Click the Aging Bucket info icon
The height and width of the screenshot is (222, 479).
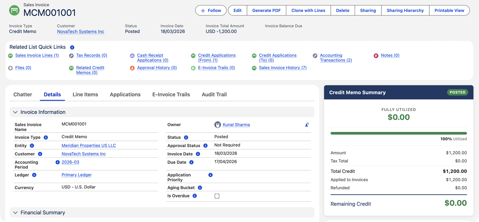200,188
